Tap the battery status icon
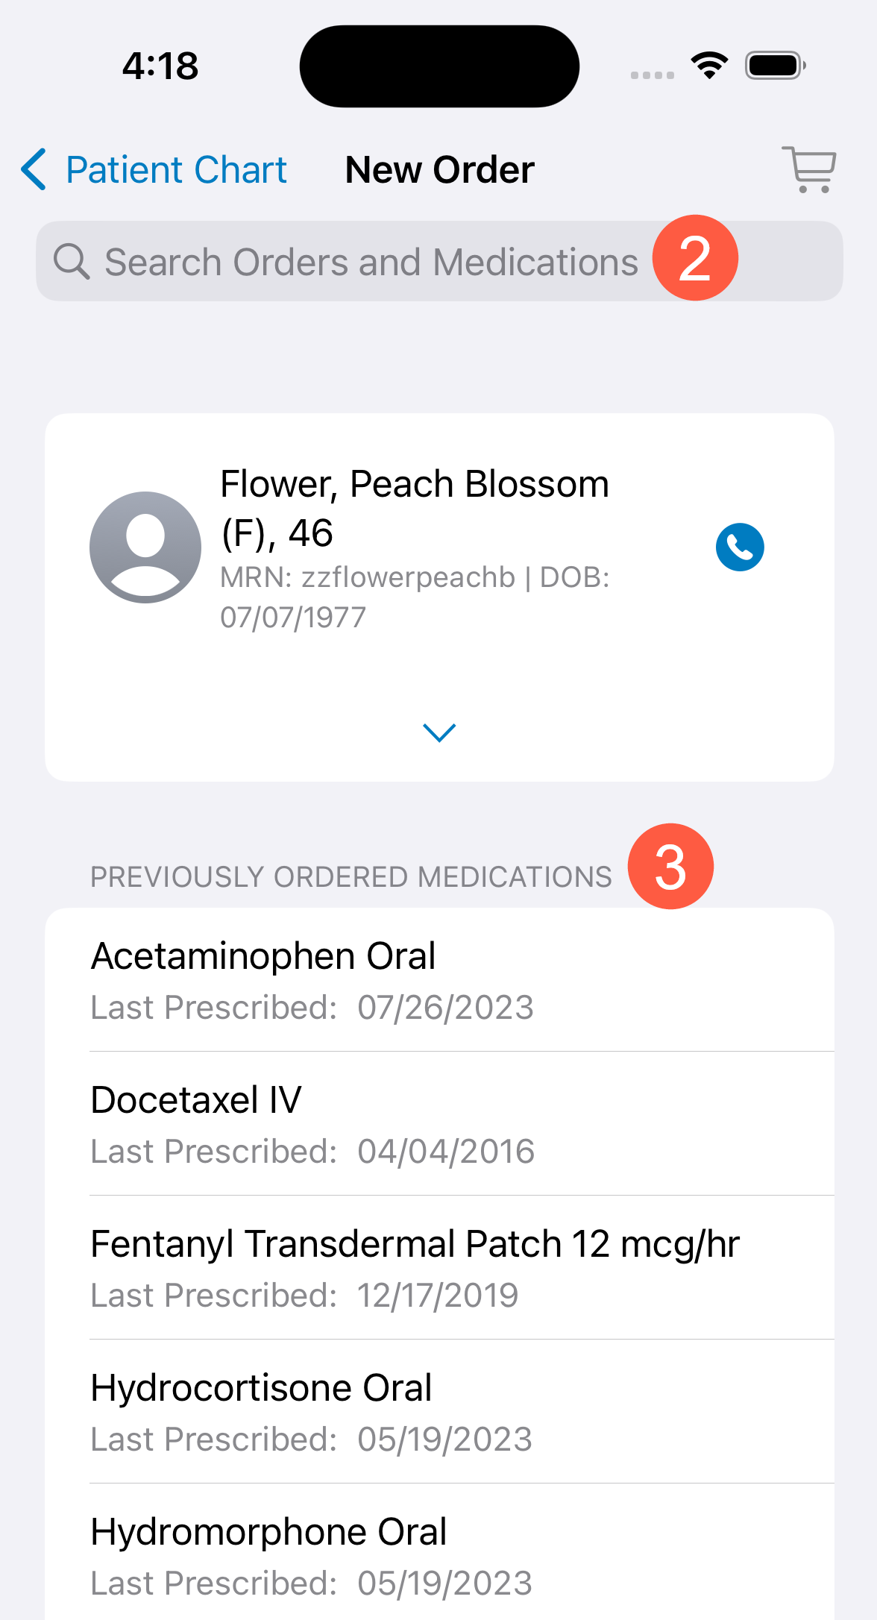The height and width of the screenshot is (1620, 877). coord(775,66)
